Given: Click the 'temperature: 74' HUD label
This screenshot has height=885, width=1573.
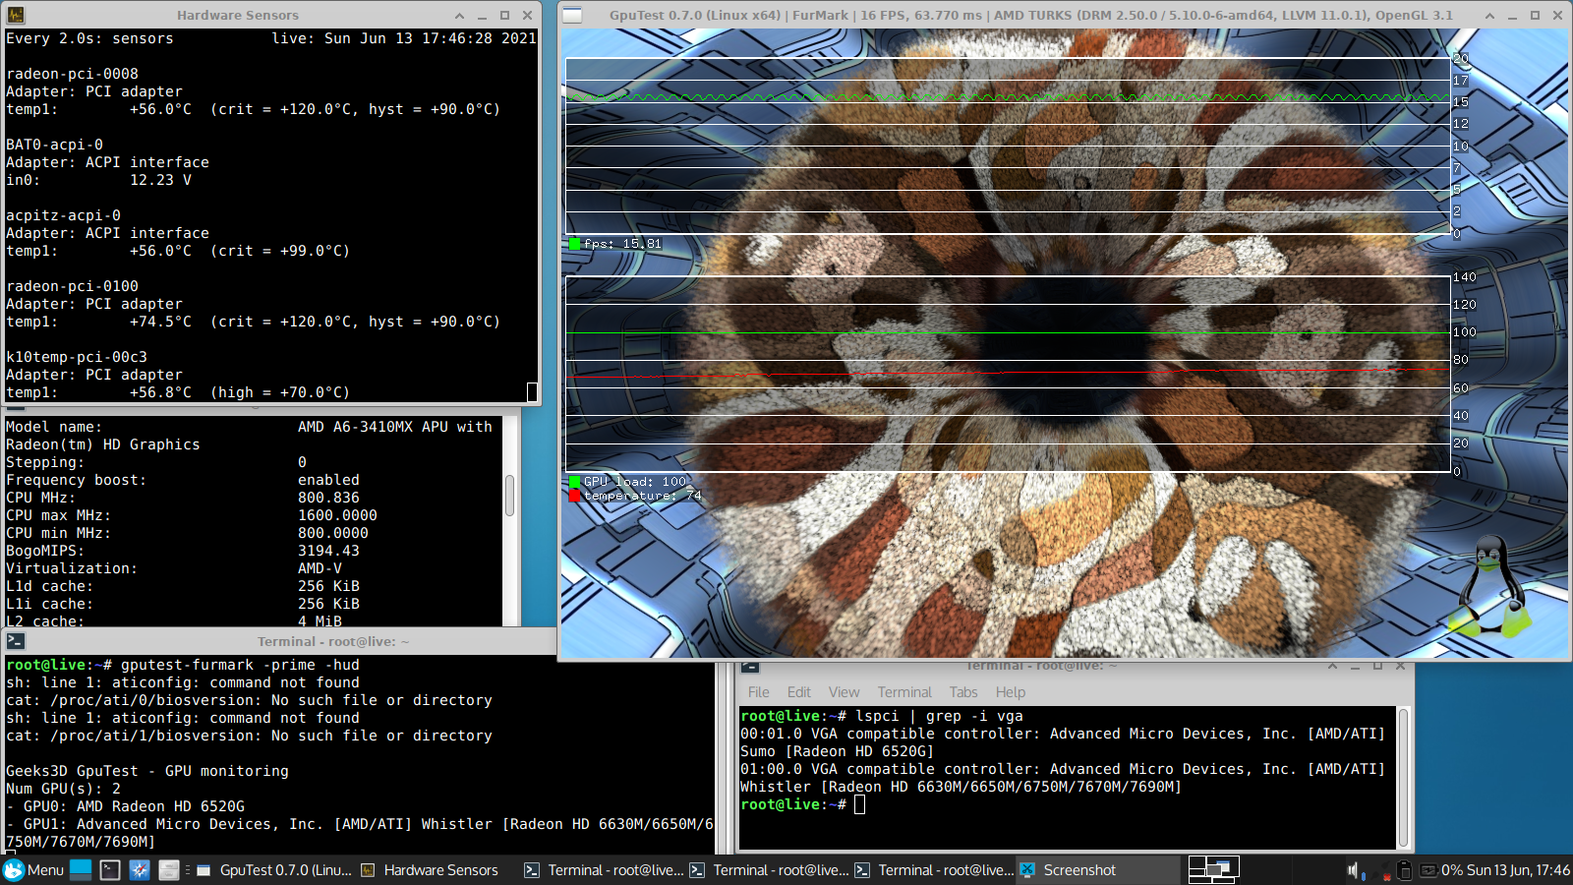Looking at the screenshot, I should point(642,496).
